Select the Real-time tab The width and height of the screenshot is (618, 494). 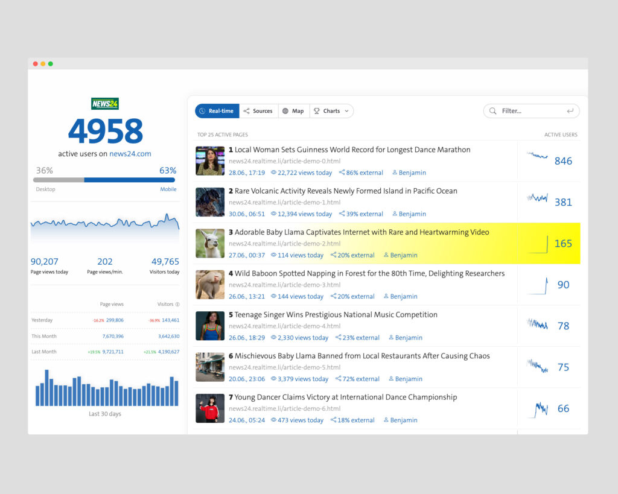click(x=217, y=111)
